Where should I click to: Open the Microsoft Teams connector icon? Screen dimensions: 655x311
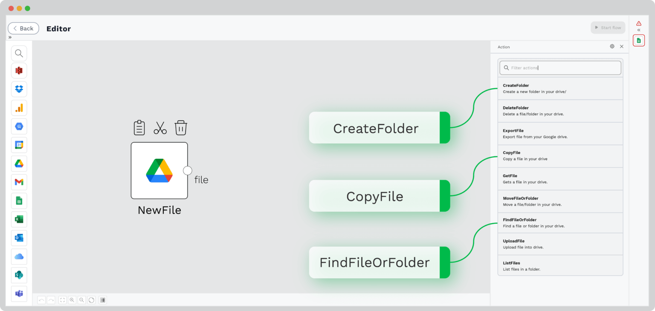(19, 294)
